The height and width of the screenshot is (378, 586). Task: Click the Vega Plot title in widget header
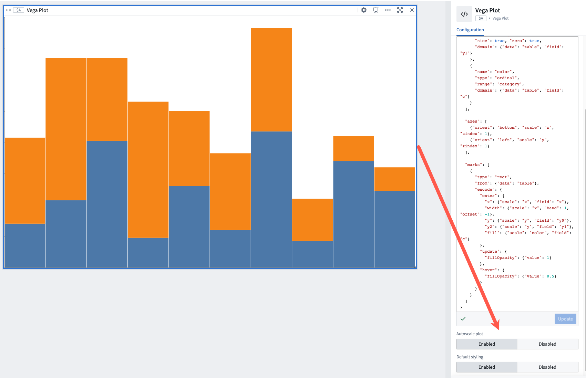coord(38,10)
